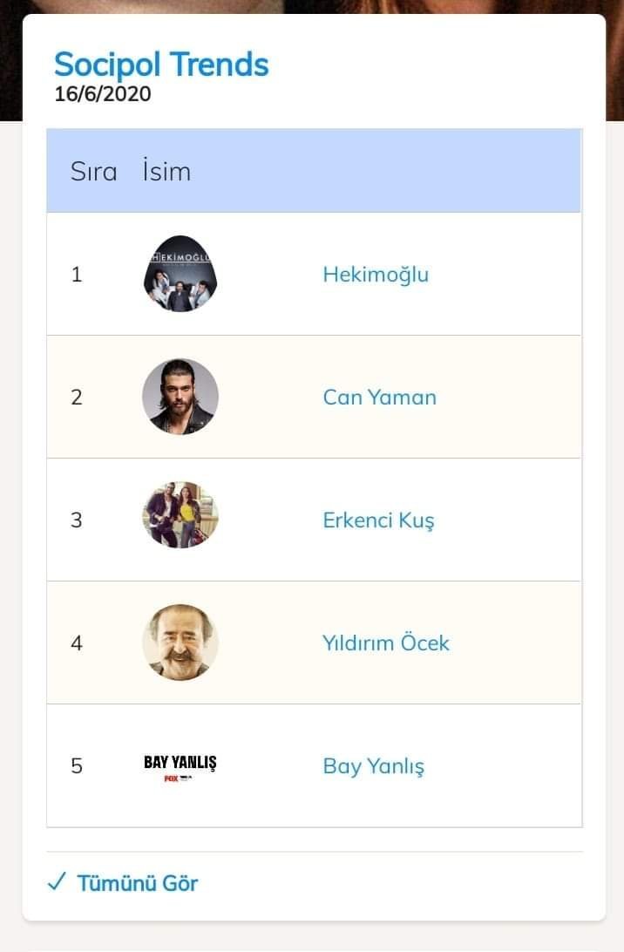Open the Erkenci Kuş trend link
The image size is (624, 952).
click(378, 520)
